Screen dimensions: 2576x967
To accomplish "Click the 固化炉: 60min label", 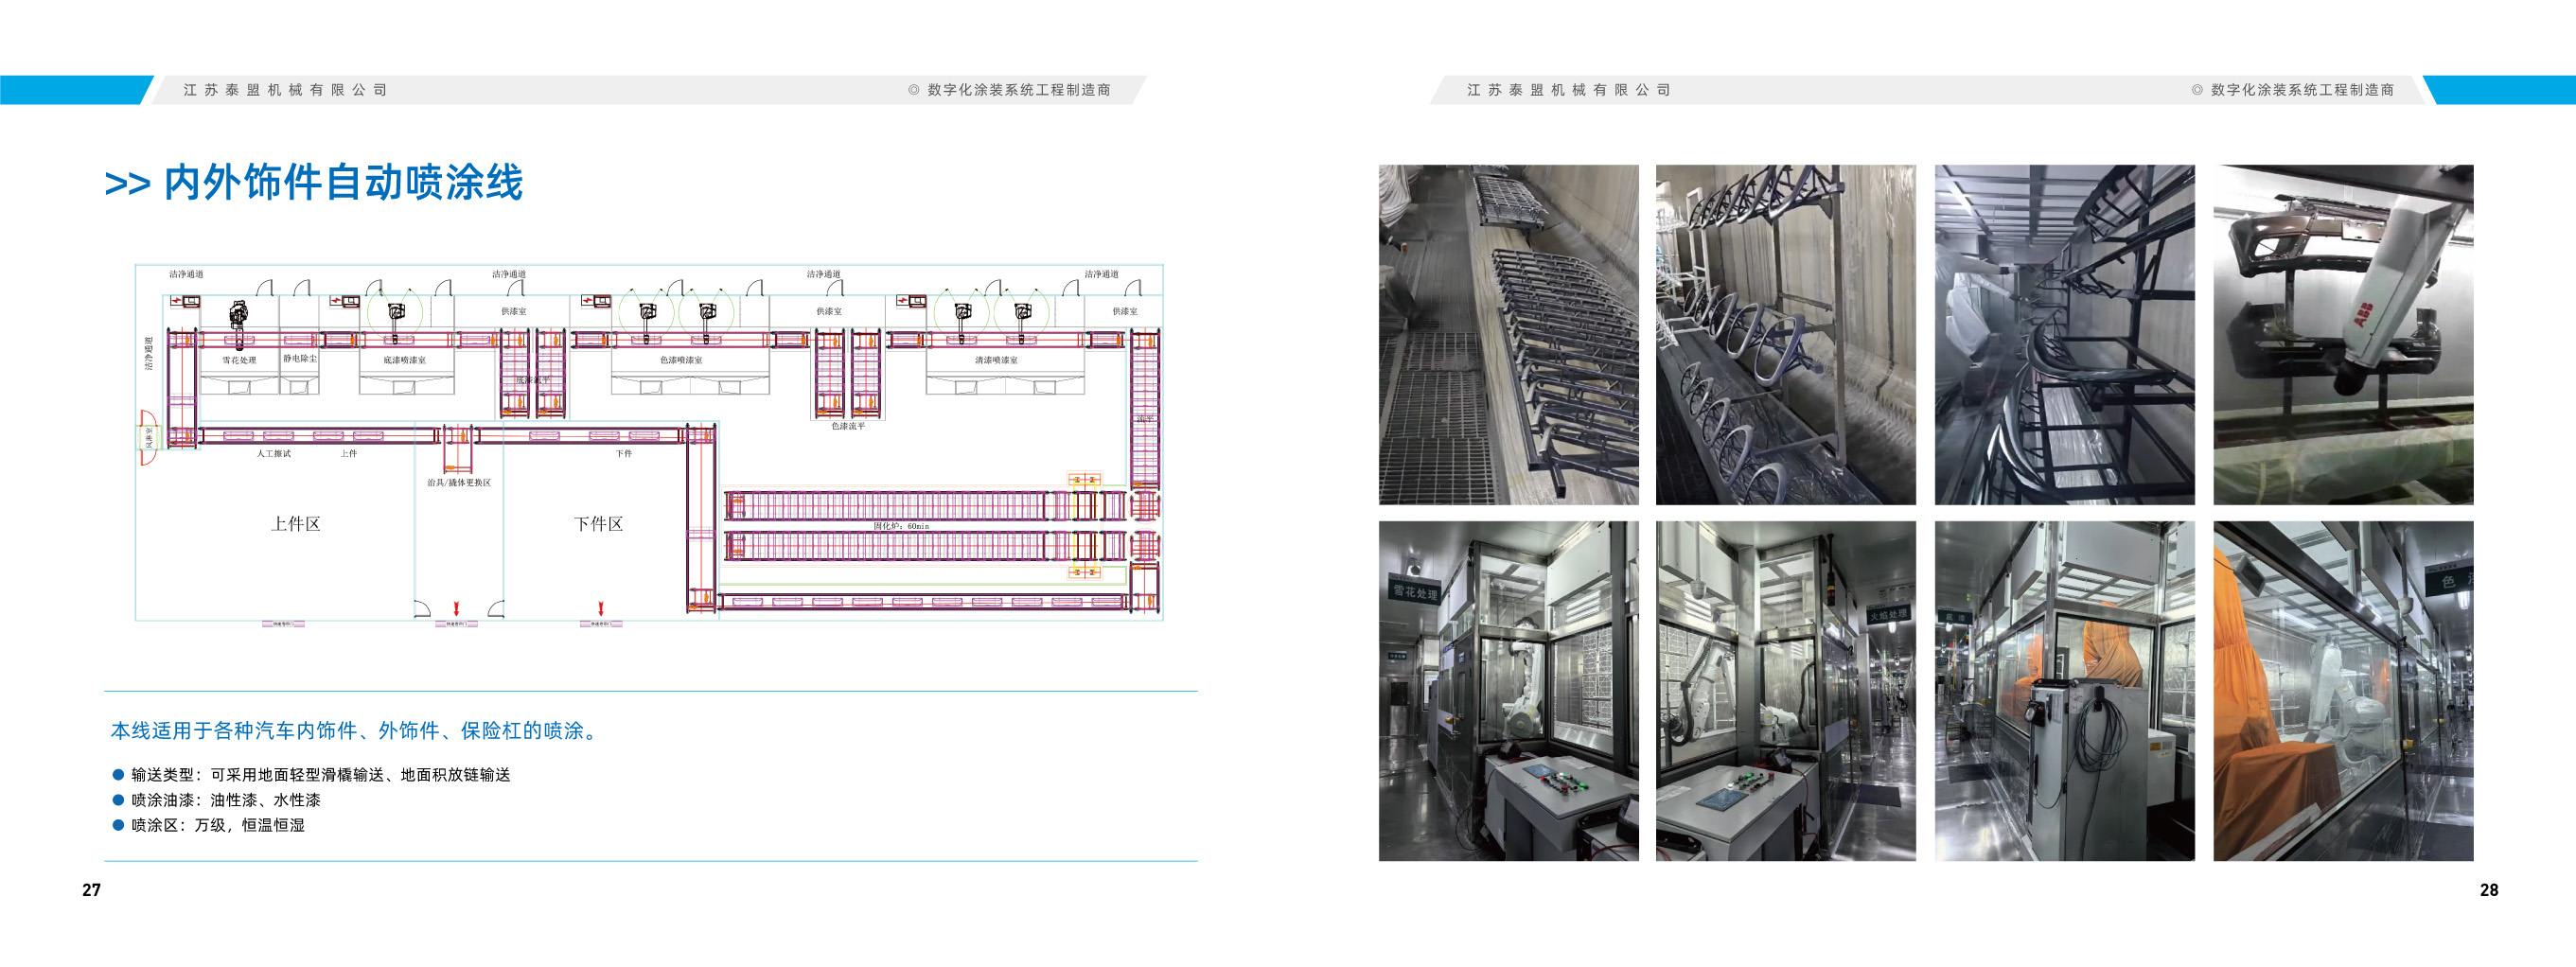I will [900, 526].
